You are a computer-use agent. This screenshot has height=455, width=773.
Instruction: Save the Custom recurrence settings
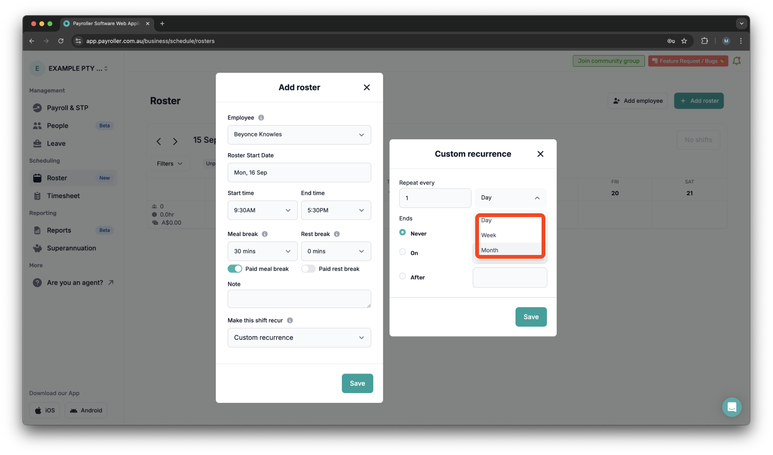(531, 317)
